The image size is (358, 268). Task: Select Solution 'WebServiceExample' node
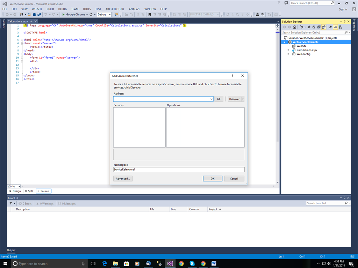coord(310,38)
